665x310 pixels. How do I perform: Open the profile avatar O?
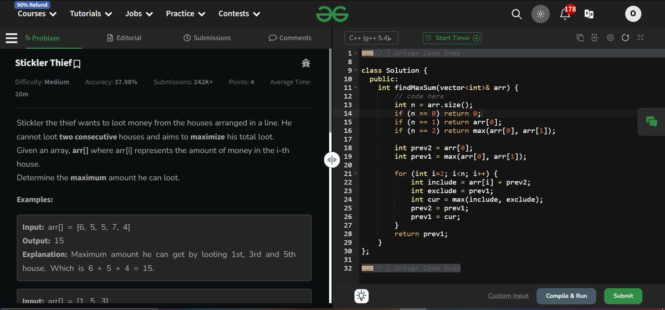tap(633, 14)
